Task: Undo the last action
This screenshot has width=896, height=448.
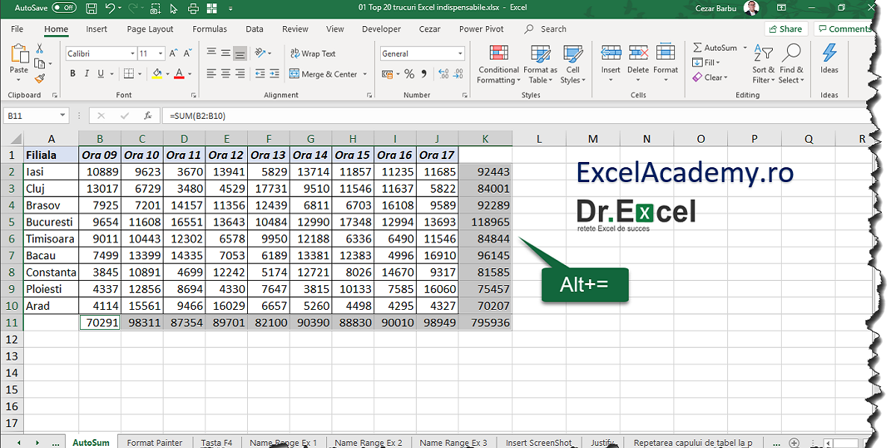Action: 110,8
